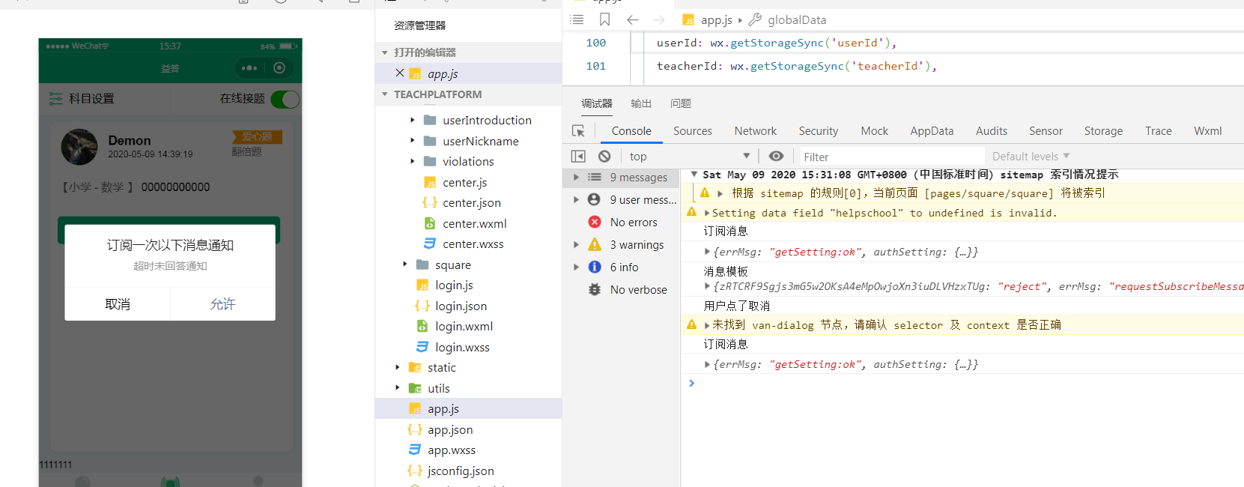Toggle the console sidebar panel icon
The height and width of the screenshot is (487, 1244).
(x=578, y=156)
